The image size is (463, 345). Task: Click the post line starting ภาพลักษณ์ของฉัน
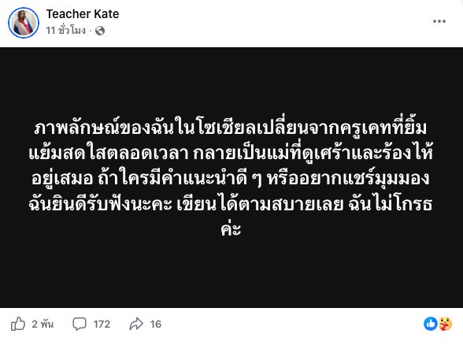point(231,128)
